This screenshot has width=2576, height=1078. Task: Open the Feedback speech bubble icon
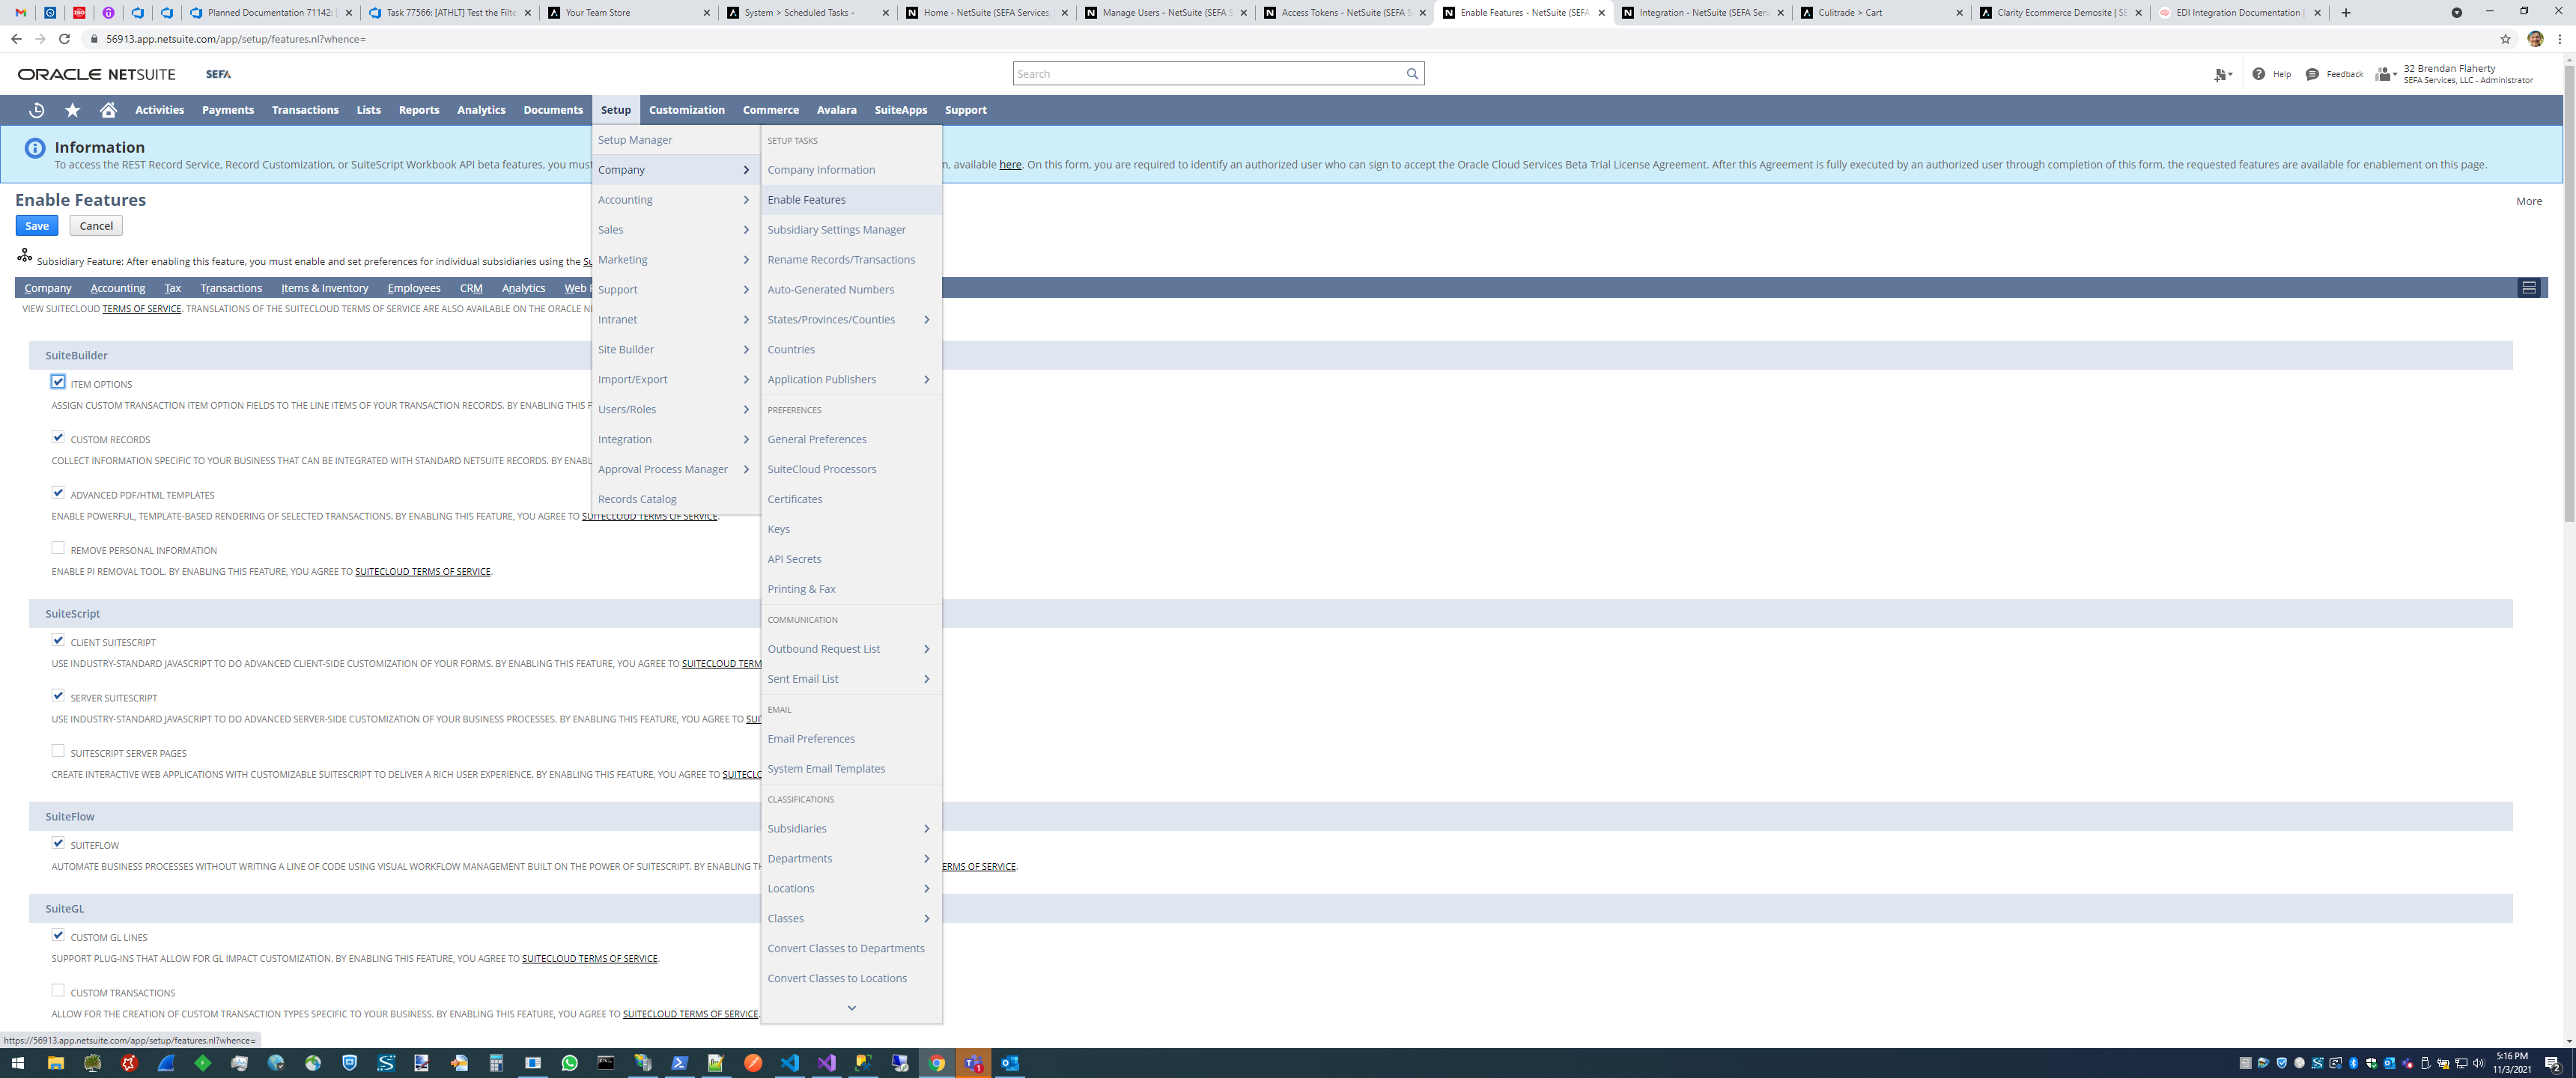click(x=2312, y=74)
